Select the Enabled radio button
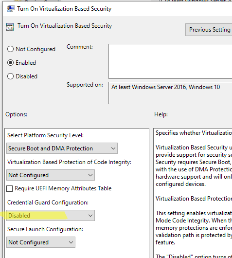 (x=10, y=63)
